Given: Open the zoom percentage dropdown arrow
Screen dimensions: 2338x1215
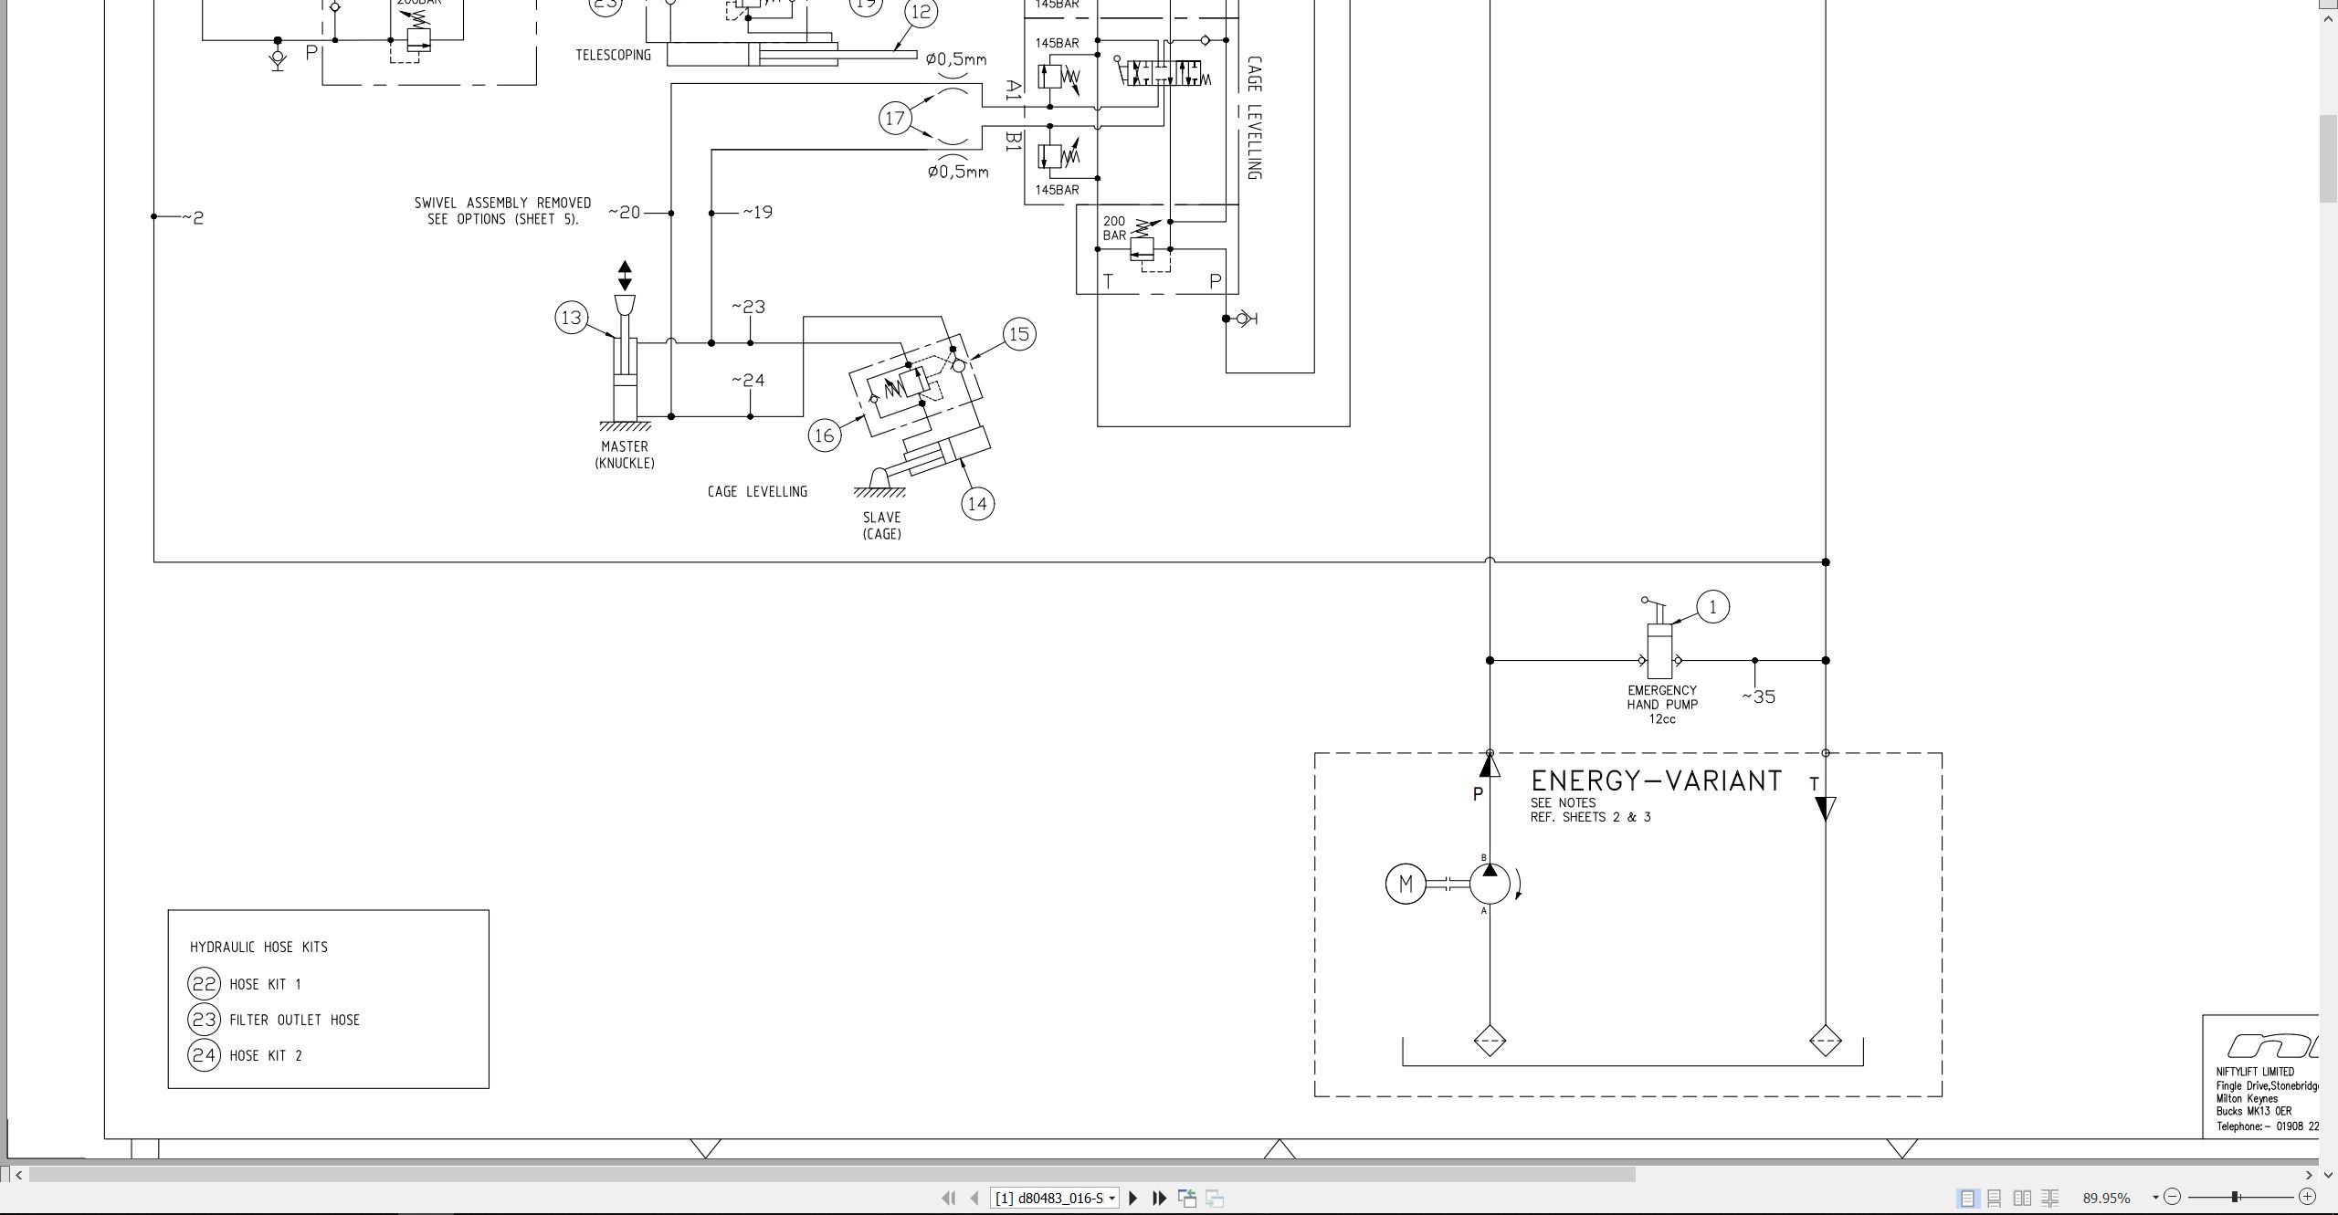Looking at the screenshot, I should (2155, 1198).
